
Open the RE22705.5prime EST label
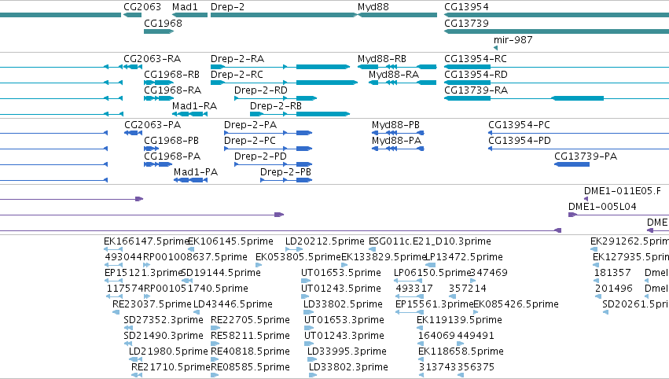click(x=251, y=321)
